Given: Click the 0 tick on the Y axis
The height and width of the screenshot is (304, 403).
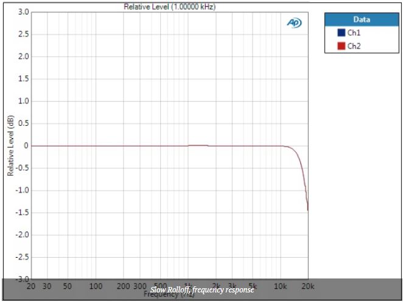Looking at the screenshot, I should pos(26,146).
